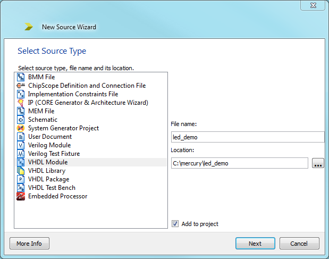Image resolution: width=329 pixels, height=259 pixels.
Task: Click the File name input field
Action: (x=248, y=137)
